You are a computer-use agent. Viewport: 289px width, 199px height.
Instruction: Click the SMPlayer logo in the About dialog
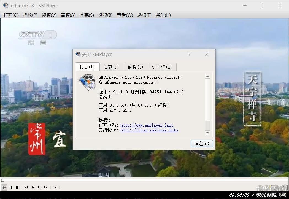point(87,82)
